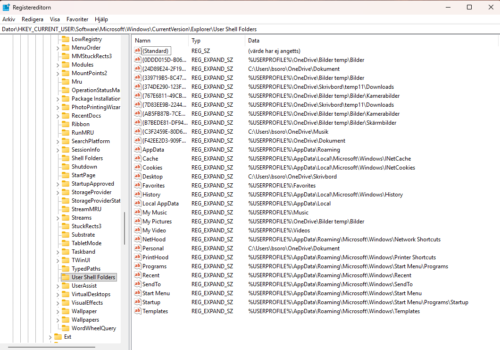Select the Personal registry value
This screenshot has height=350, width=500.
(x=153, y=248)
